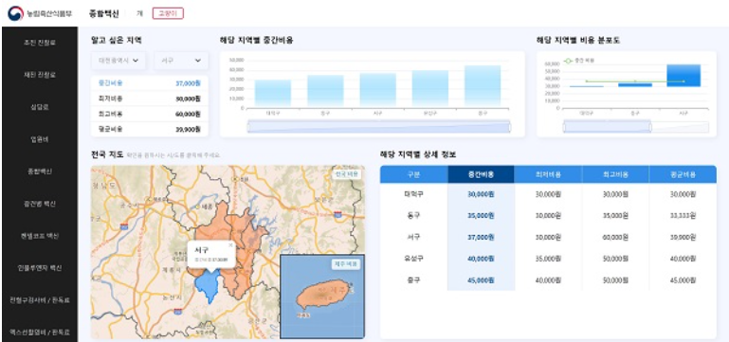Click 유성구 row label in detail table
This screenshot has width=729, height=342.
coord(413,259)
